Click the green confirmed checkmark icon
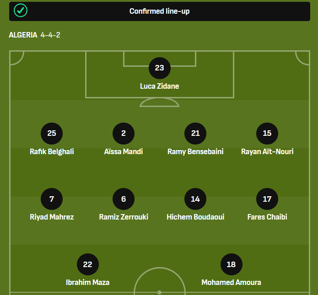The image size is (318, 295). click(21, 11)
